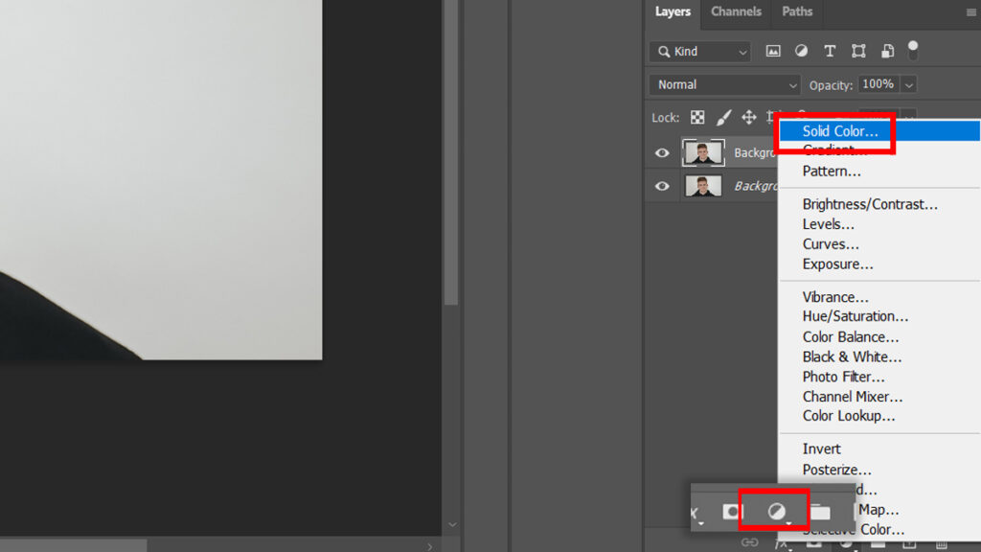The width and height of the screenshot is (981, 552).
Task: Choose Solid Color from the menu
Action: [x=840, y=131]
